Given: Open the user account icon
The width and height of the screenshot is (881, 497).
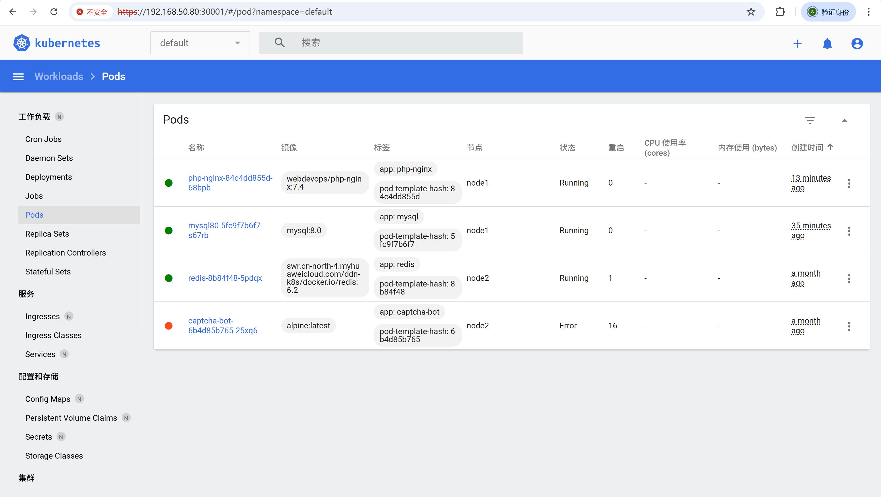Looking at the screenshot, I should tap(857, 43).
